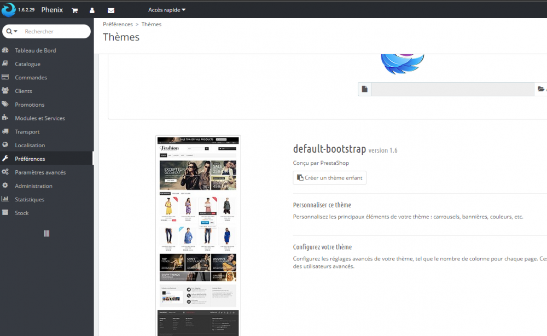This screenshot has width=547, height=336.
Task: Click the Phenix bird logo in header
Action: pos(8,9)
